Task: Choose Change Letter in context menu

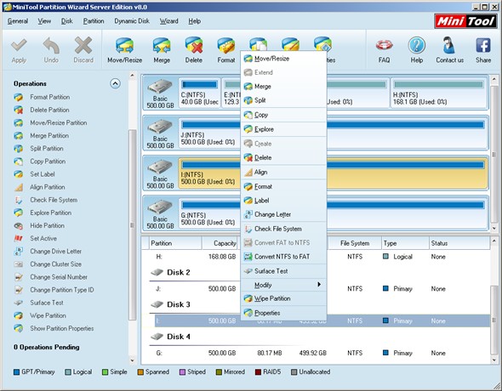Action: coord(283,214)
